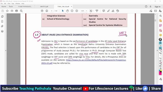Open the Window menu
Image resolution: width=163 pixels, height=92 pixels.
click(x=18, y=4)
